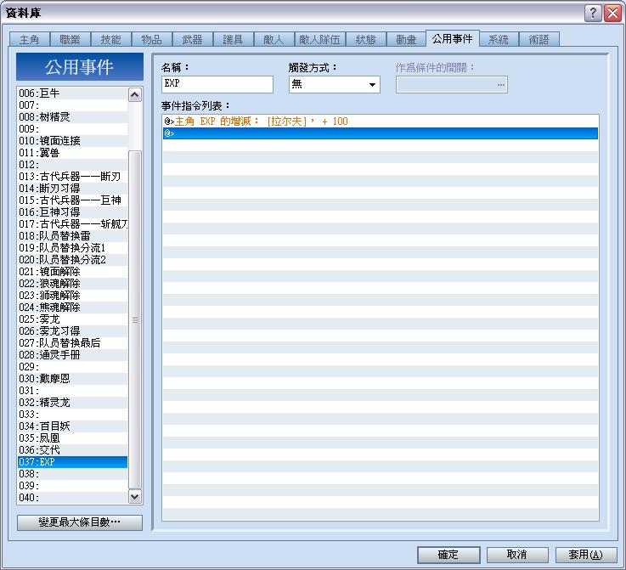Click the 取消 button
Screen dimensions: 626x570
517,555
